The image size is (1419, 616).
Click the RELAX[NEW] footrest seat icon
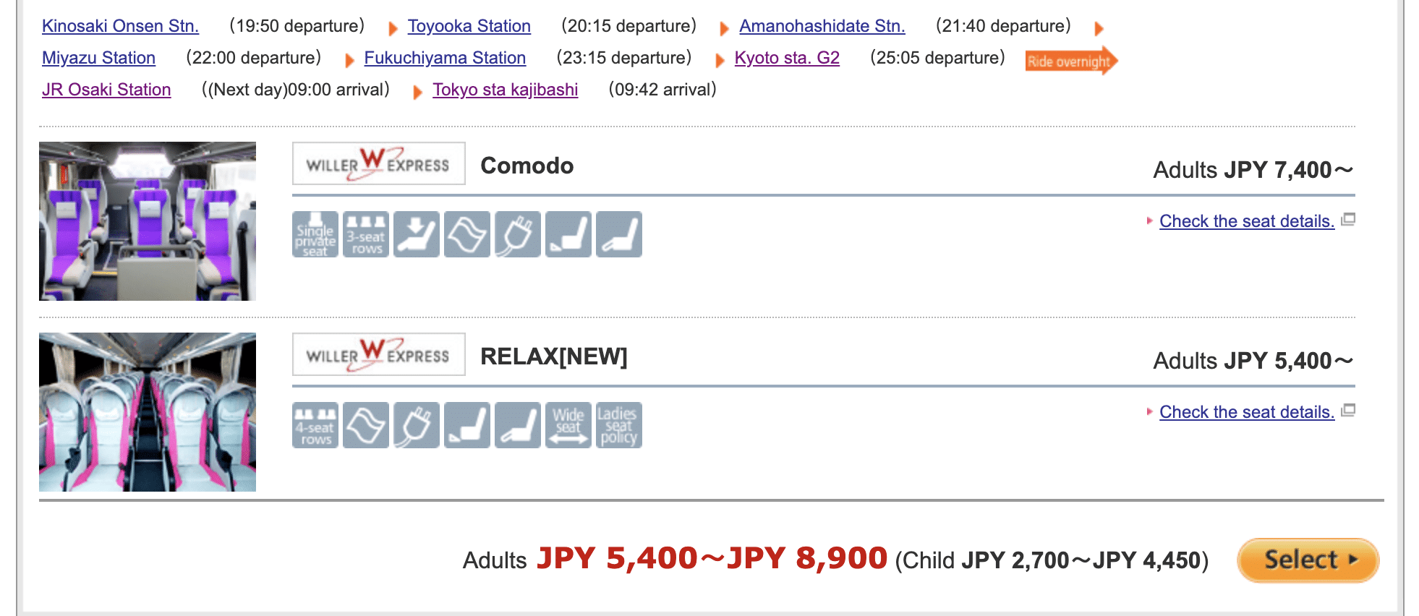coord(467,425)
